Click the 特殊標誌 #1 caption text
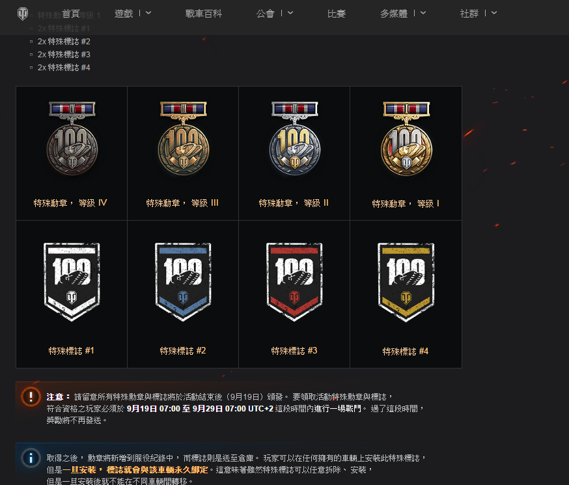This screenshot has height=485, width=569. coord(71,351)
